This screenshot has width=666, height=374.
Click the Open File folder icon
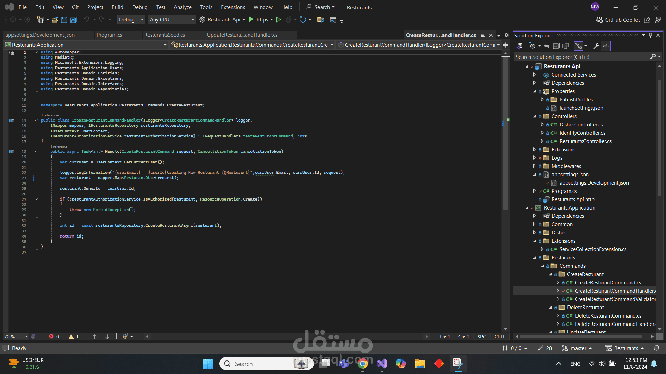[x=55, y=20]
